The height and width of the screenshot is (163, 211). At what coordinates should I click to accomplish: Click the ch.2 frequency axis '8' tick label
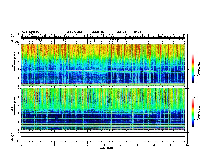click(x=18, y=97)
